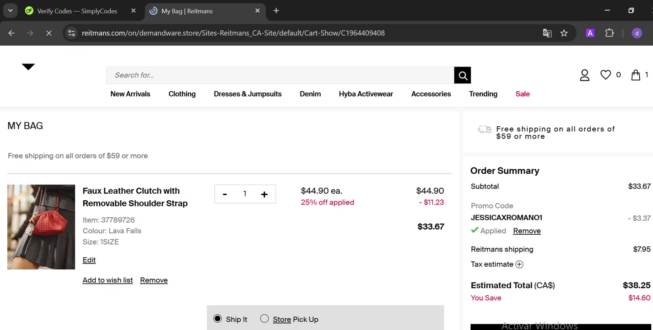Open the shopping bag icon

(x=636, y=75)
